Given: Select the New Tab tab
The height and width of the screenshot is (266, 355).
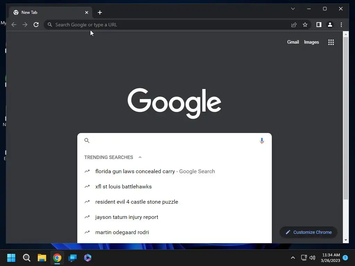Looking at the screenshot, I should (51, 12).
